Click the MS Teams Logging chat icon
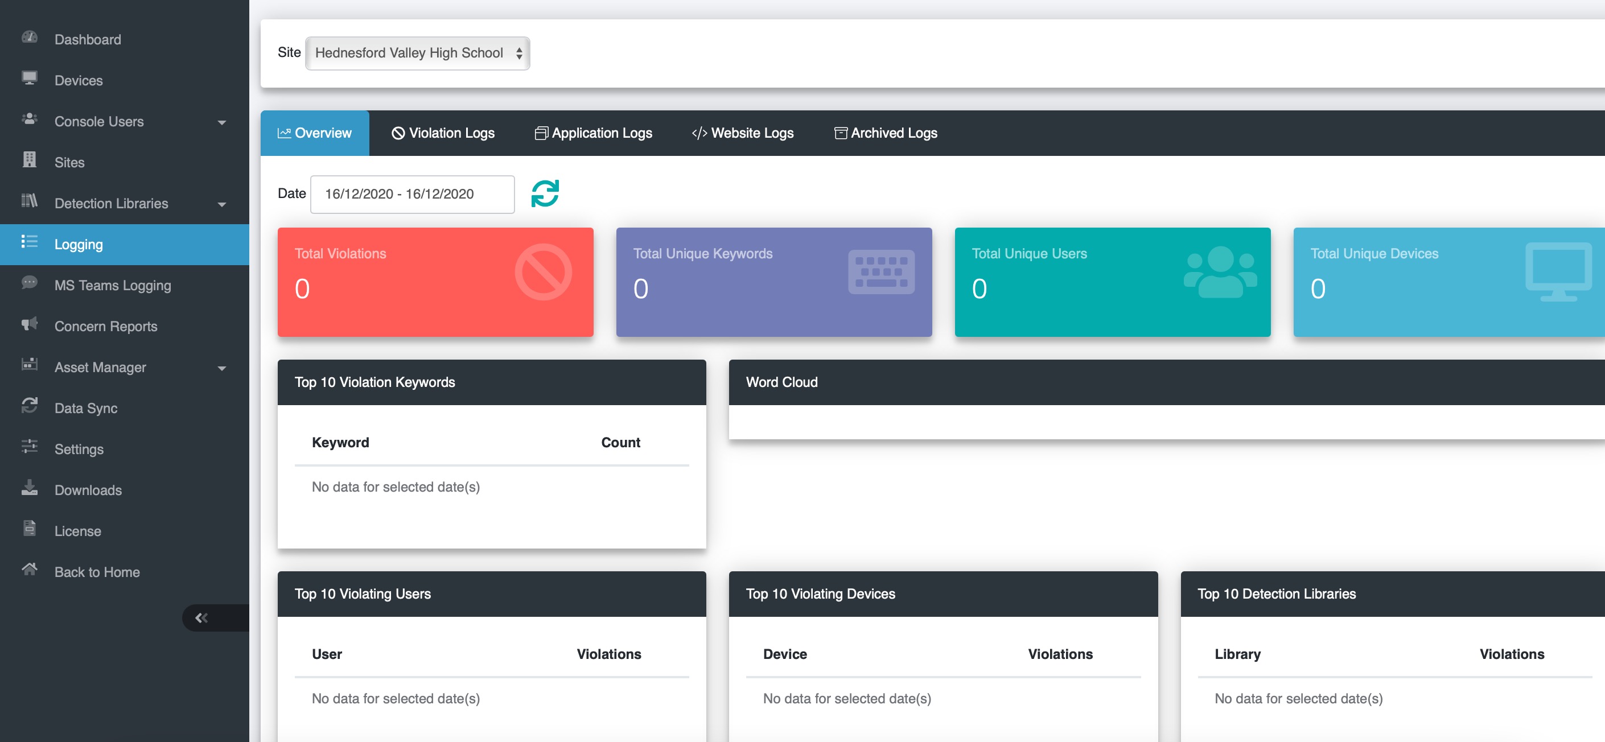Screen dimensions: 1605x742 29,283
